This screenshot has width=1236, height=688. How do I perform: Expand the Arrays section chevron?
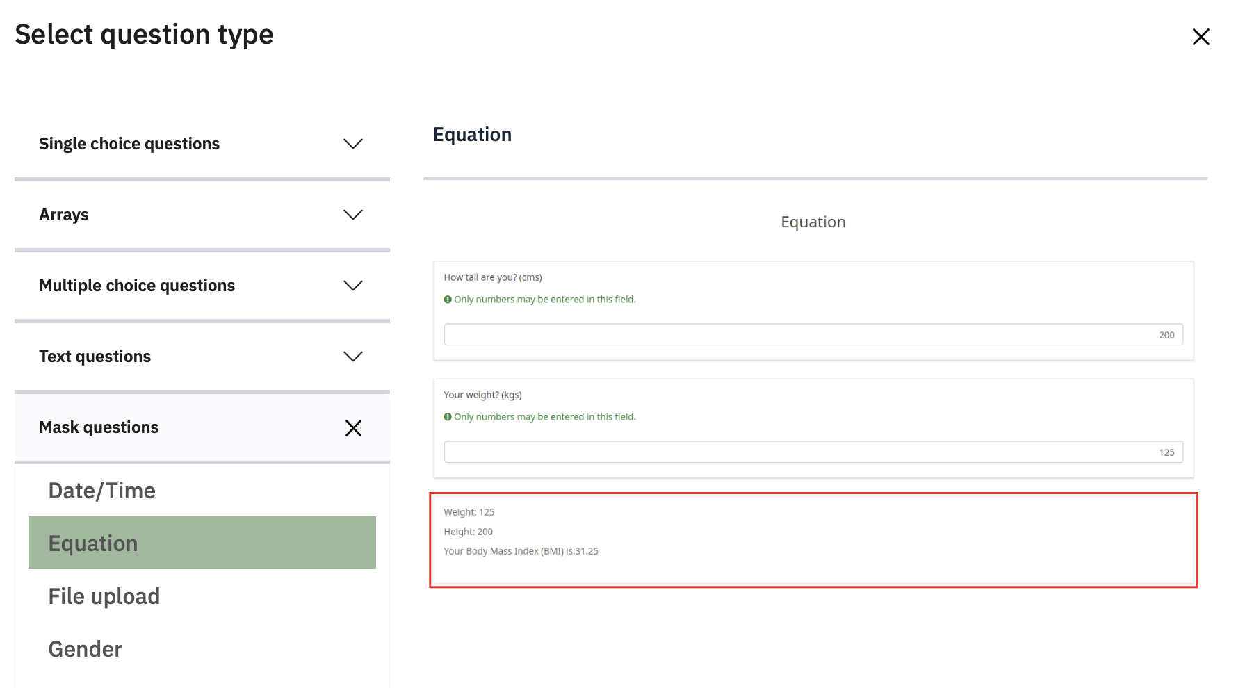353,215
